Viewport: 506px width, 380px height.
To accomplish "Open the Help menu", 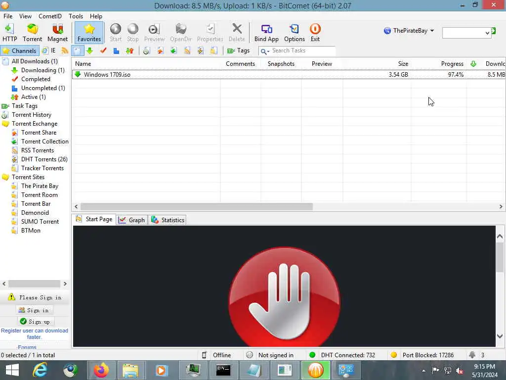I will [x=96, y=16].
